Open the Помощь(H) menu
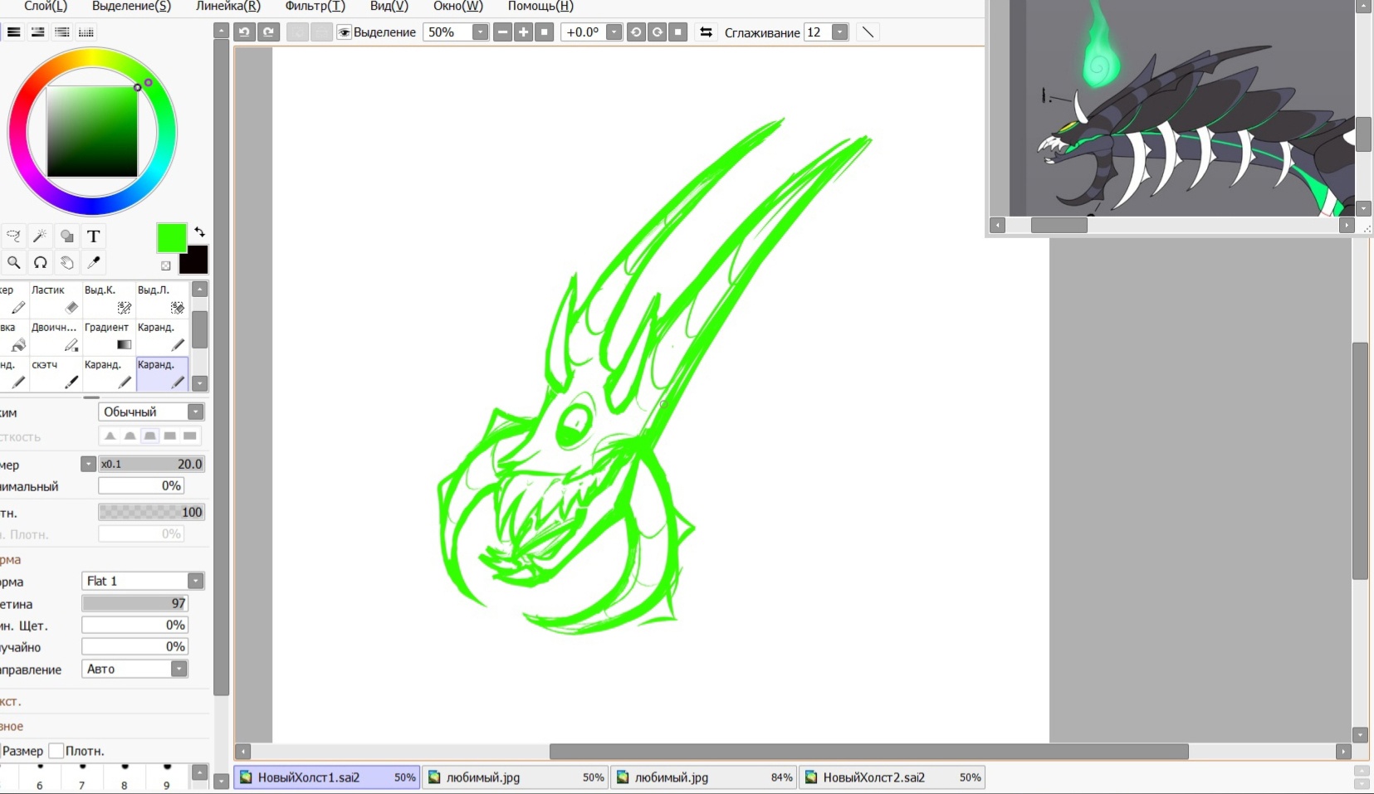Viewport: 1374px width, 794px height. pyautogui.click(x=540, y=7)
